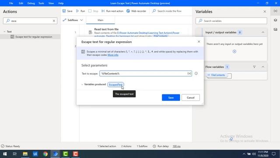Add a new input or output variable
This screenshot has height=158, width=280.
click(234, 52)
